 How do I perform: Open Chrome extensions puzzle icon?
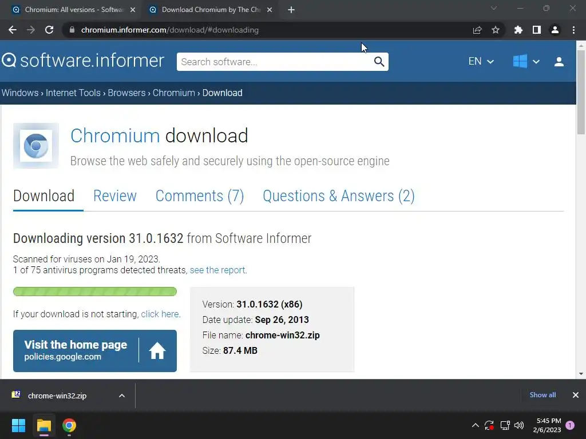518,30
